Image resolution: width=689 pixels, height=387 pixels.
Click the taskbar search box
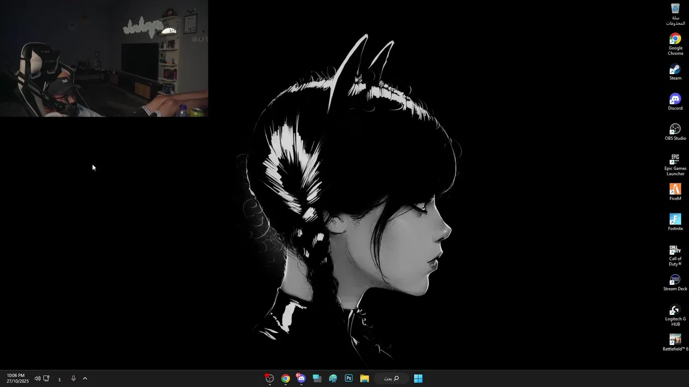(x=391, y=378)
